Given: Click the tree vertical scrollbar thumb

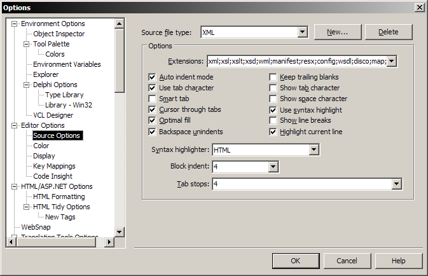Looking at the screenshot, I should coord(120,60).
